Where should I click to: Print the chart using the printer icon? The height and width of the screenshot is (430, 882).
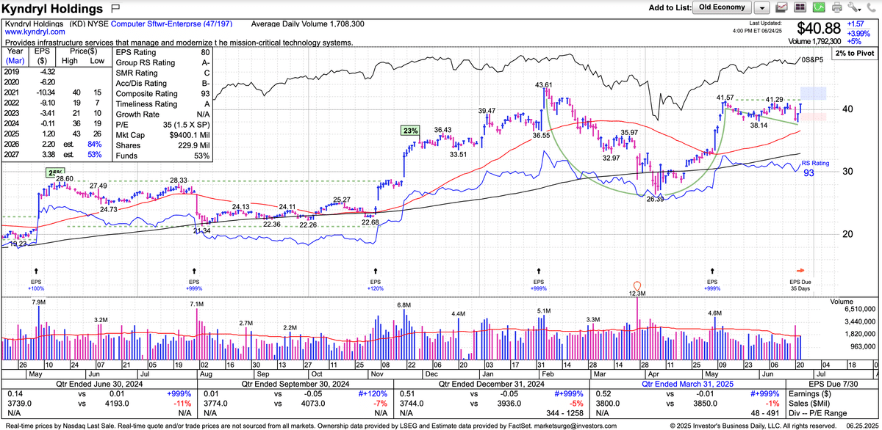click(x=836, y=8)
